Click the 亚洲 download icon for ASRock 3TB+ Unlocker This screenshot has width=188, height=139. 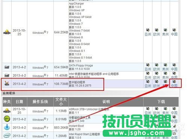tap(148, 109)
